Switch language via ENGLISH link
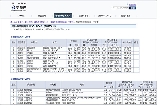The width and height of the screenshot is (157, 105). [x=133, y=5]
